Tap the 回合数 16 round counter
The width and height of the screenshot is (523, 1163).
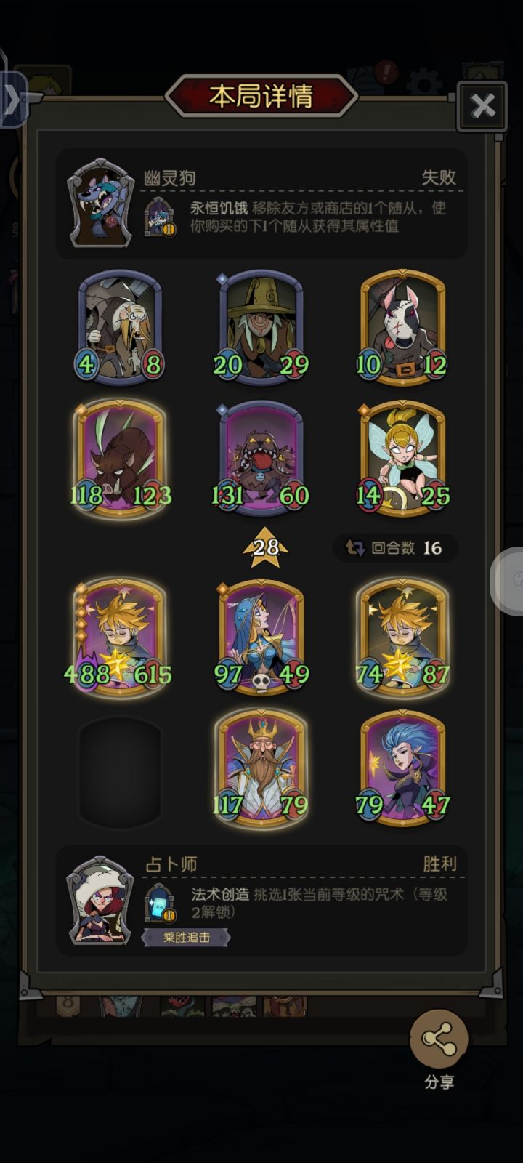[395, 547]
